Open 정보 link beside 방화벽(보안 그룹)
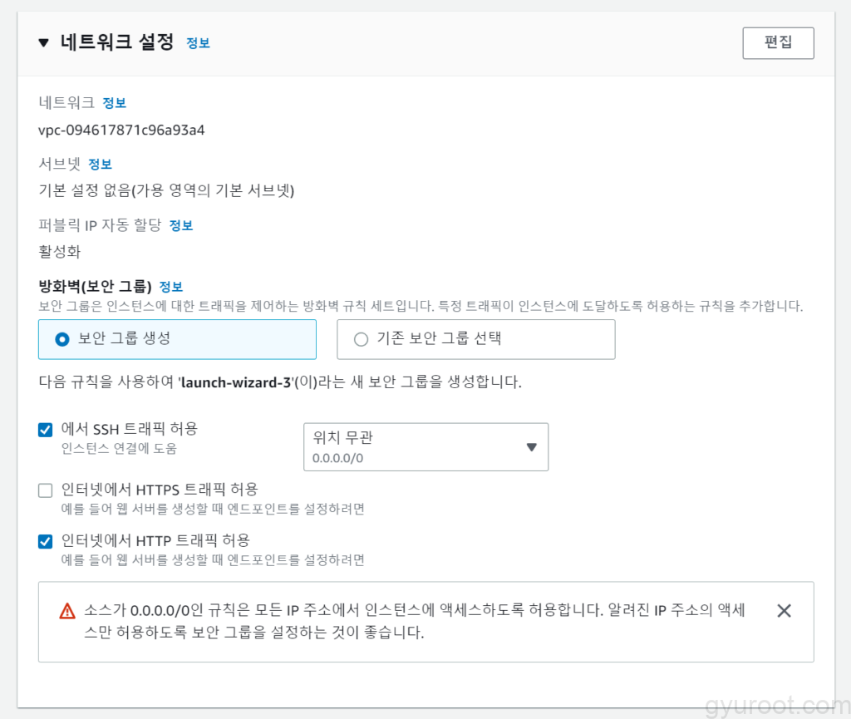This screenshot has width=851, height=719. tap(170, 287)
